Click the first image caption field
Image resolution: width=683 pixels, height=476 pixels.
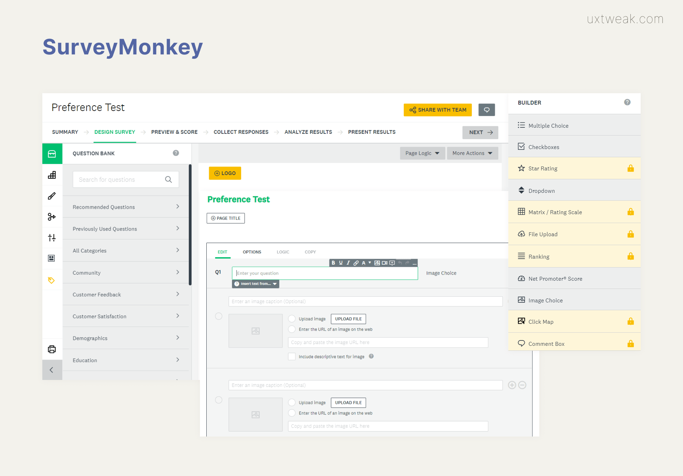(x=365, y=301)
